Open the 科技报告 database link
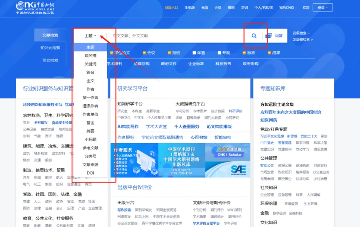 [223, 64]
